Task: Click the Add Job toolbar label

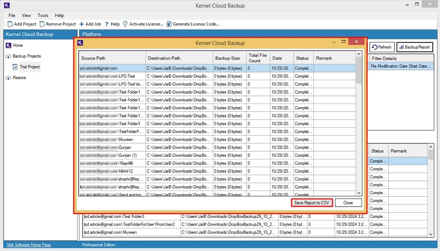Action: [93, 24]
